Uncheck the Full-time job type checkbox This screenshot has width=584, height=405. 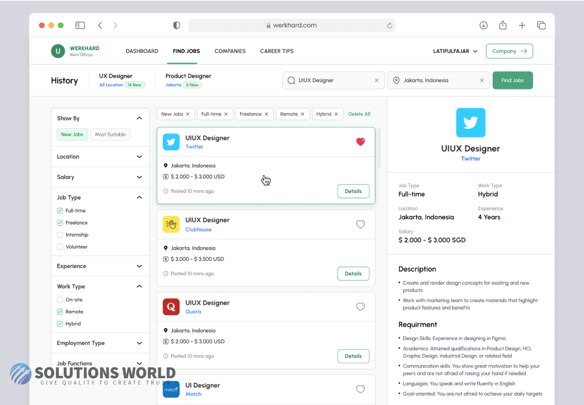click(x=60, y=211)
